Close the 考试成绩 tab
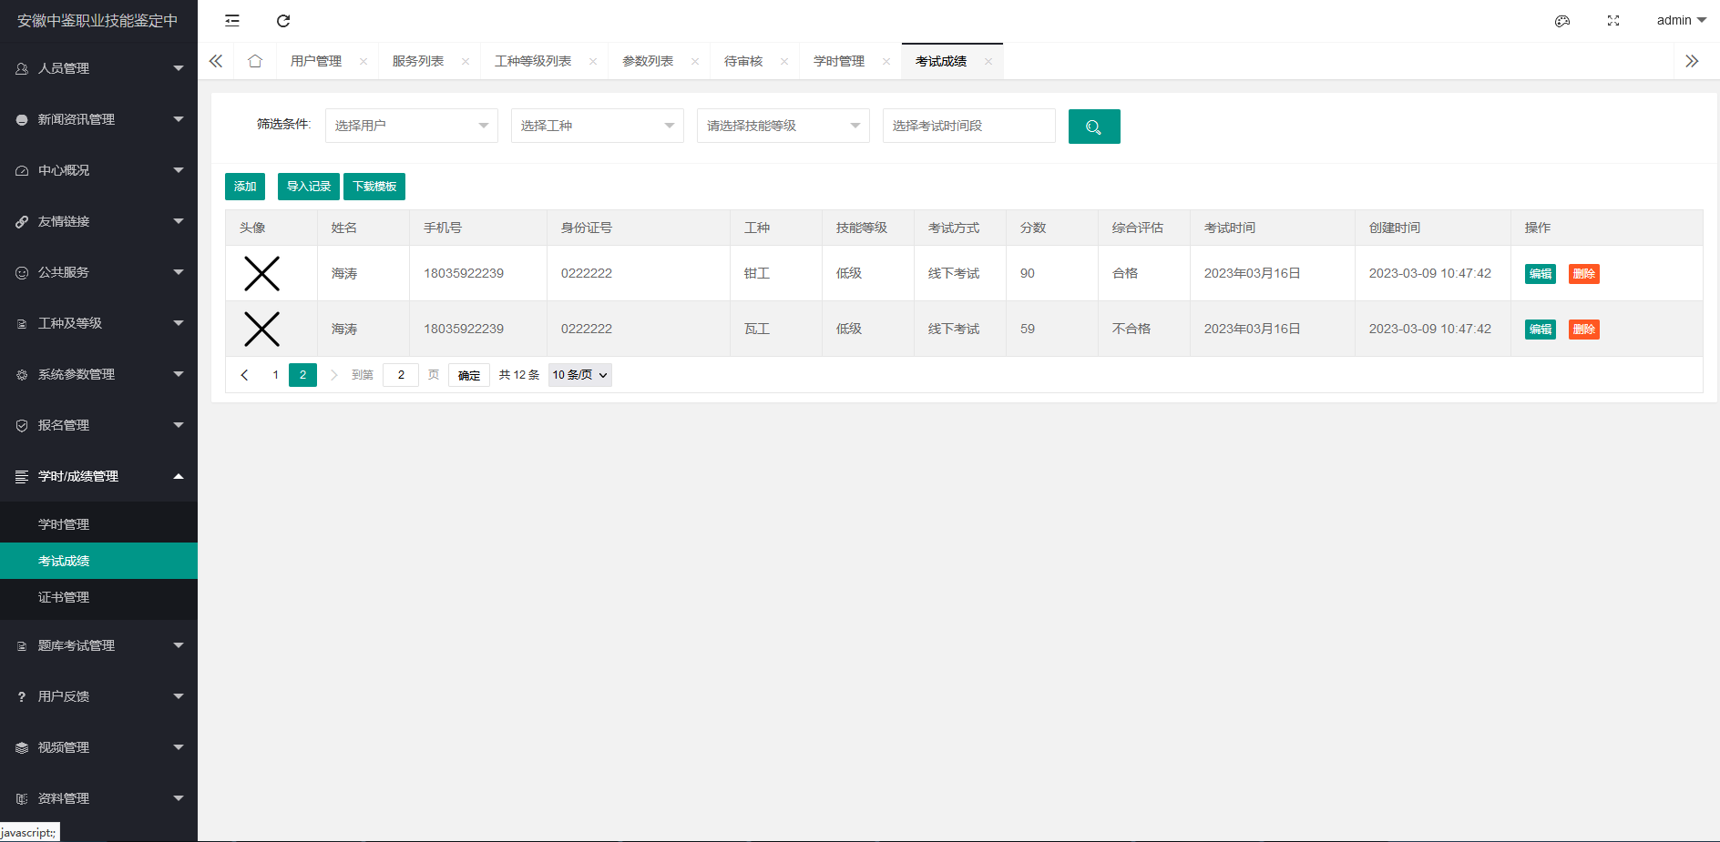The width and height of the screenshot is (1720, 842). (x=988, y=61)
